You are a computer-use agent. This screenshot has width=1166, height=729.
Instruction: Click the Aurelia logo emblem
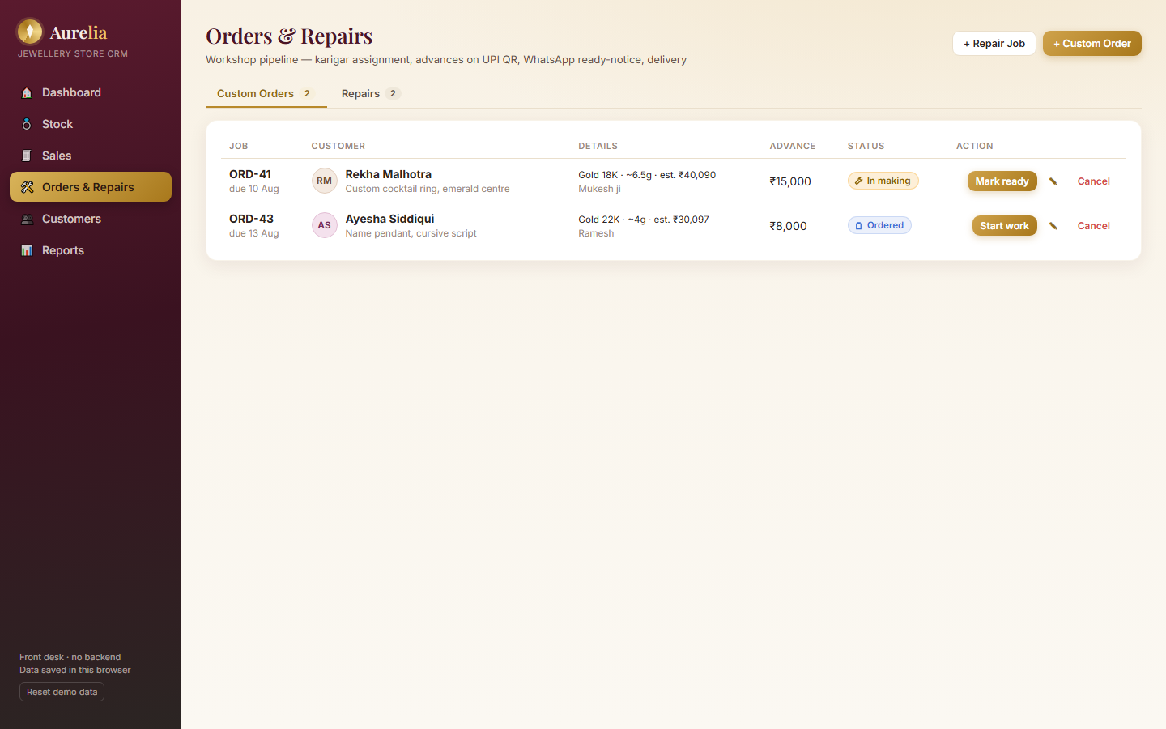30,32
